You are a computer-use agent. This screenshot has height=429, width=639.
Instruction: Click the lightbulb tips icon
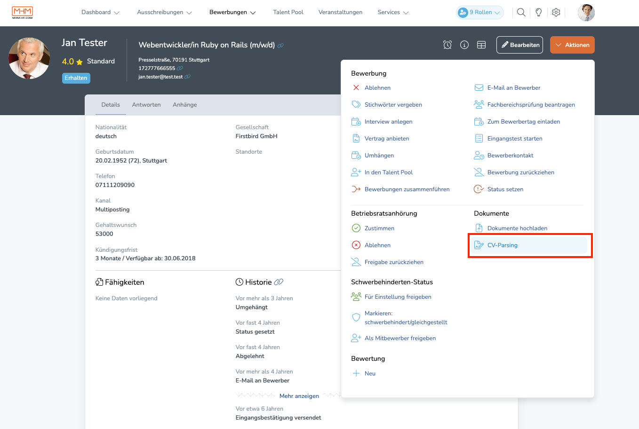(539, 13)
